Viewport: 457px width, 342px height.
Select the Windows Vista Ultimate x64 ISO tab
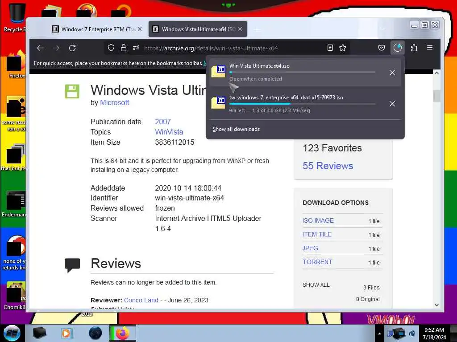[198, 29]
